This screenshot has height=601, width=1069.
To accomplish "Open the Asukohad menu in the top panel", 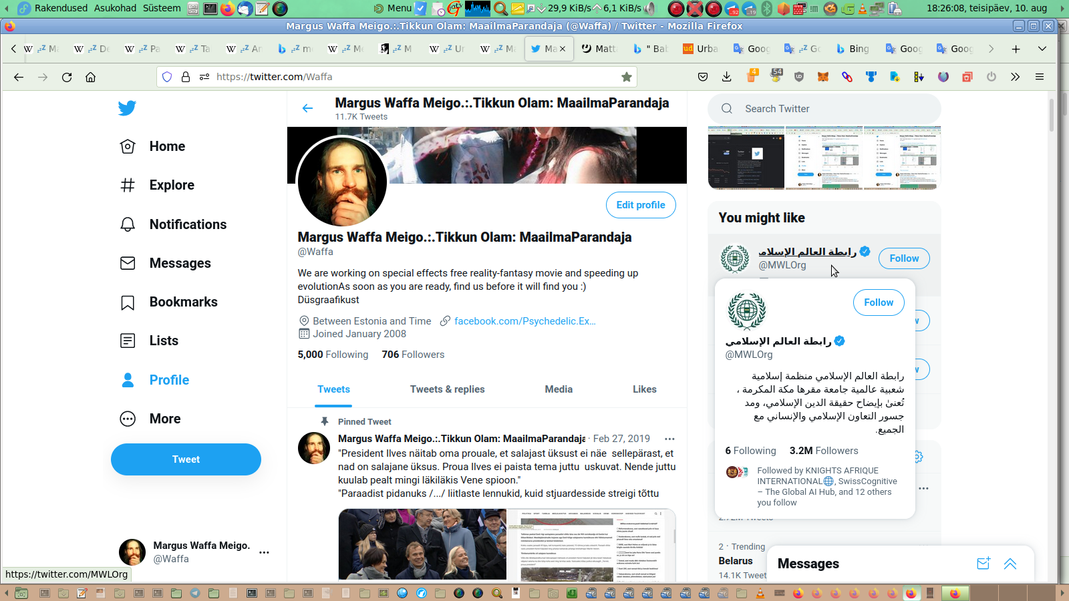I will click(115, 8).
